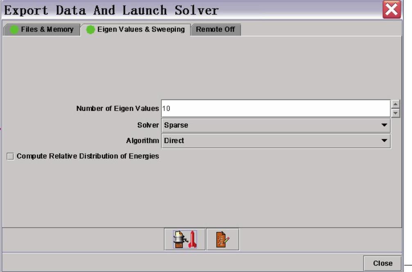The width and height of the screenshot is (412, 272).
Task: Decrease eigen values with the down spinner arrow
Action: (396, 113)
